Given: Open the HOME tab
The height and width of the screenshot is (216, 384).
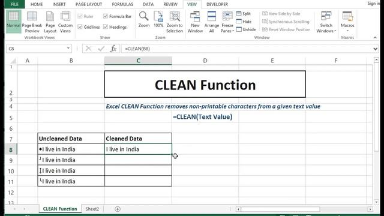Looking at the screenshot, I should tap(37, 4).
